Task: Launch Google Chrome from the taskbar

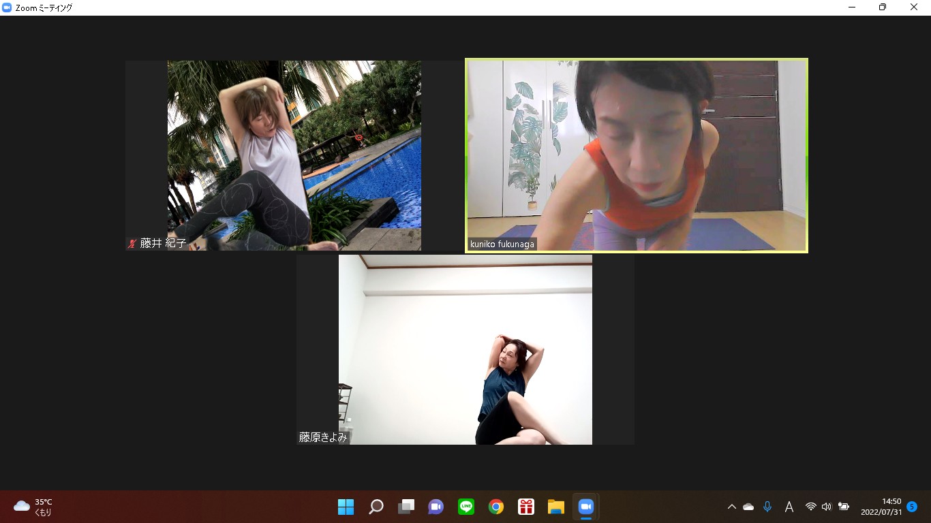Action: pos(496,507)
